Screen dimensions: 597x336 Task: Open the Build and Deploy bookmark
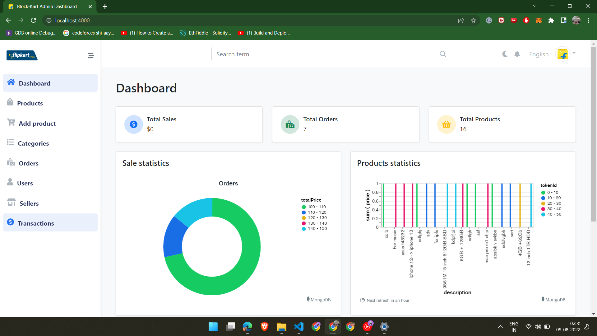tap(264, 33)
